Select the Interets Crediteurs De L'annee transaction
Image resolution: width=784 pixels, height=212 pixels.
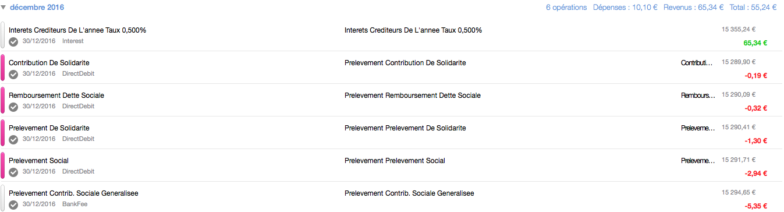coord(392,35)
